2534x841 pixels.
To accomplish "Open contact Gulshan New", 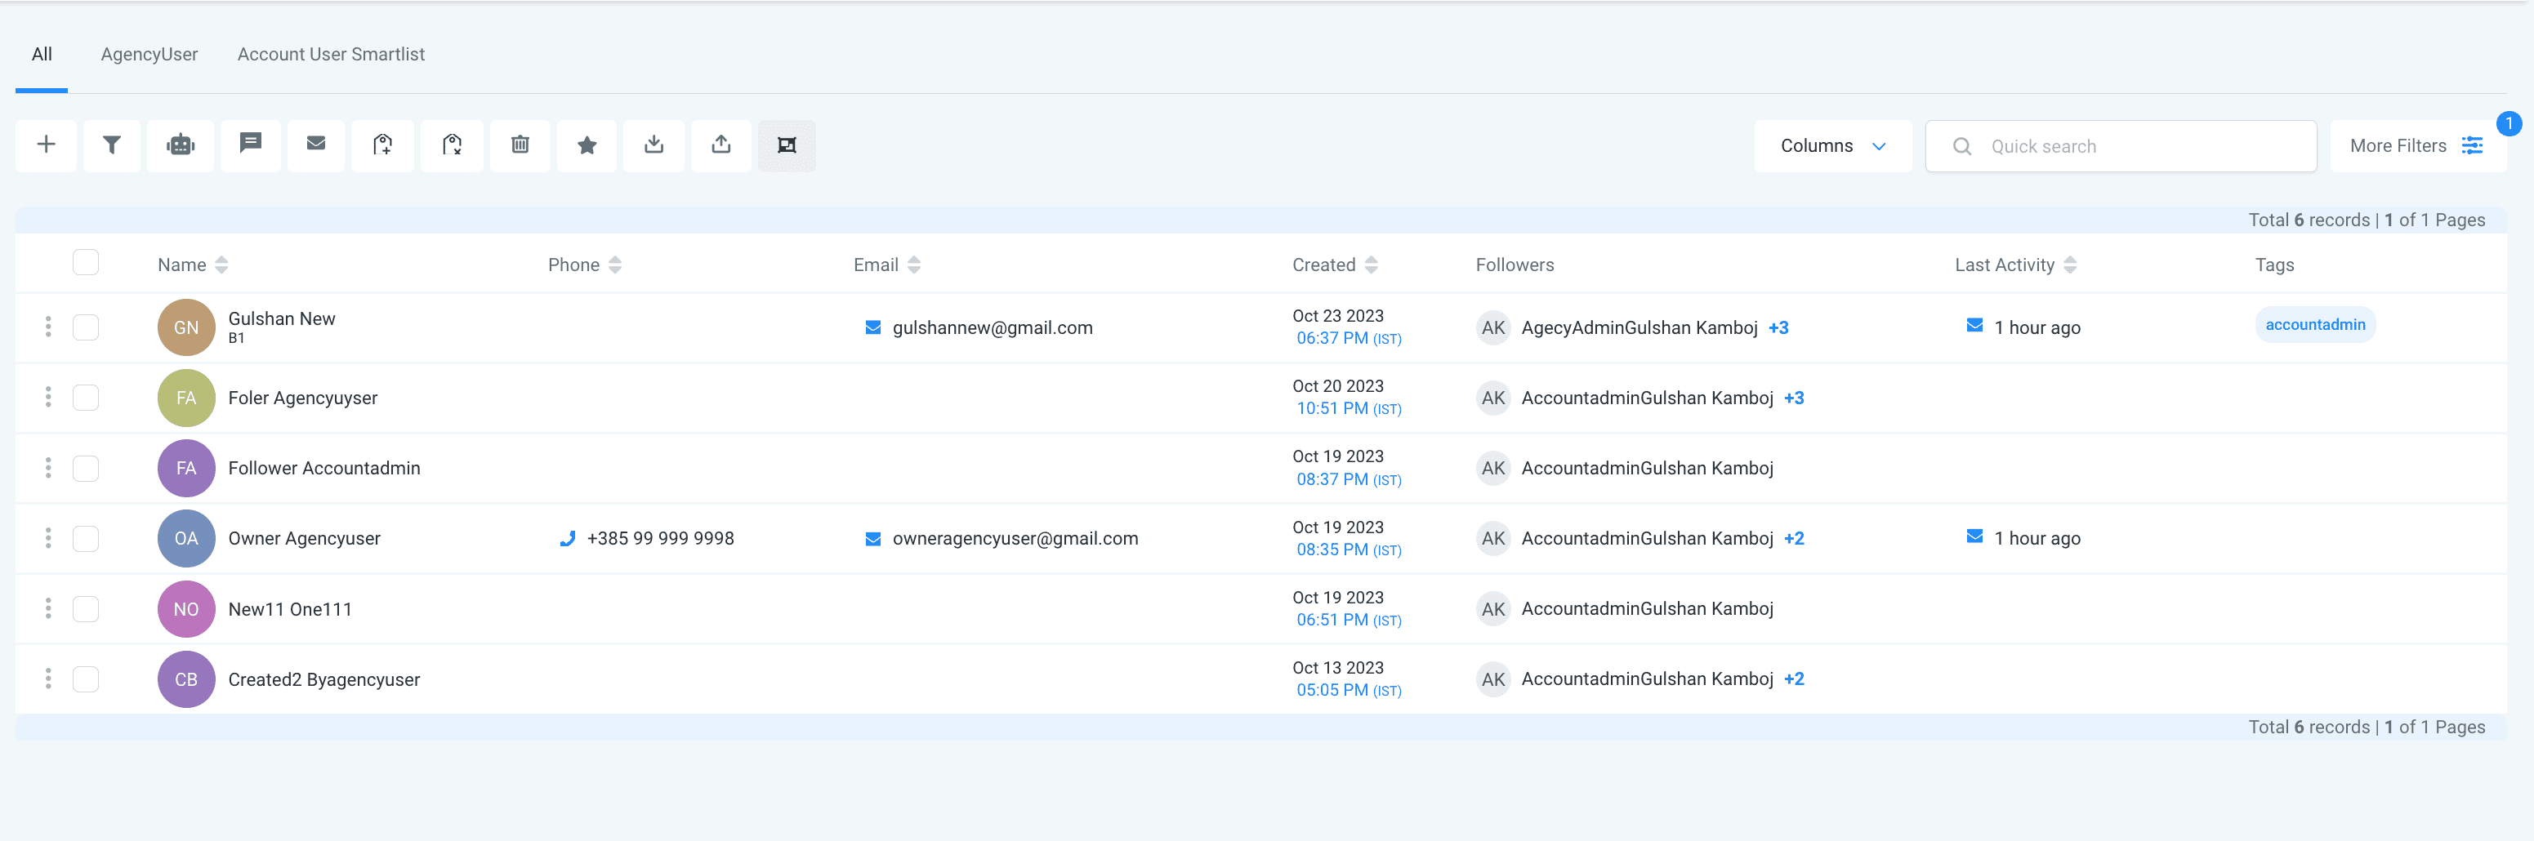I will (281, 318).
